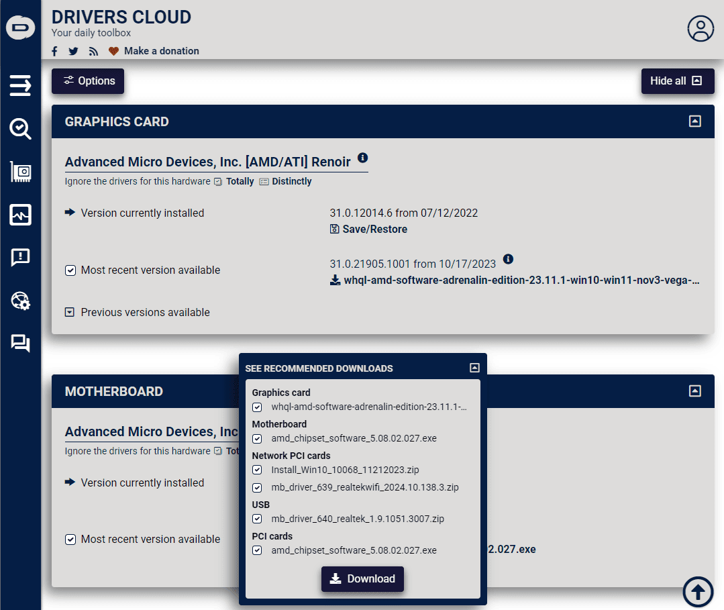The height and width of the screenshot is (610, 724).
Task: Uncheck Install_Win10_10068_11212023.zip under Network PCI cards
Action: (x=257, y=470)
